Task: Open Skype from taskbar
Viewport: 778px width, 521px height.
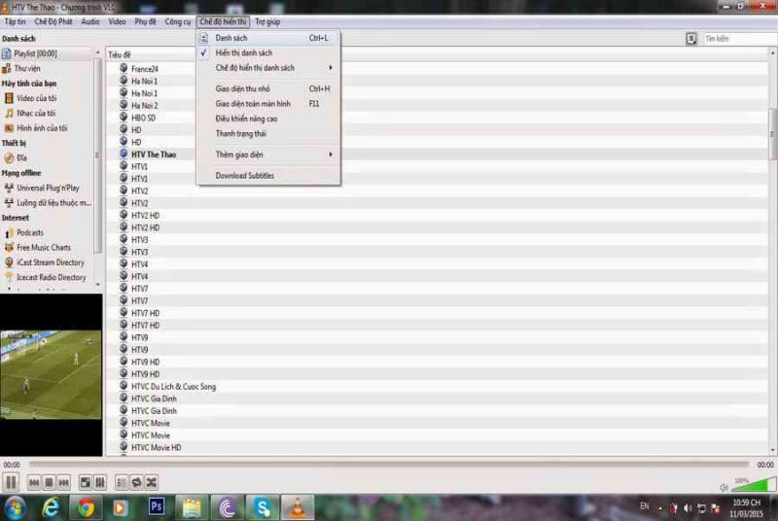Action: pos(263,507)
